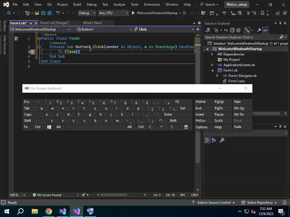Click Property Pages wrench icon in Properties panel
The height and width of the screenshot is (217, 290).
[222, 140]
